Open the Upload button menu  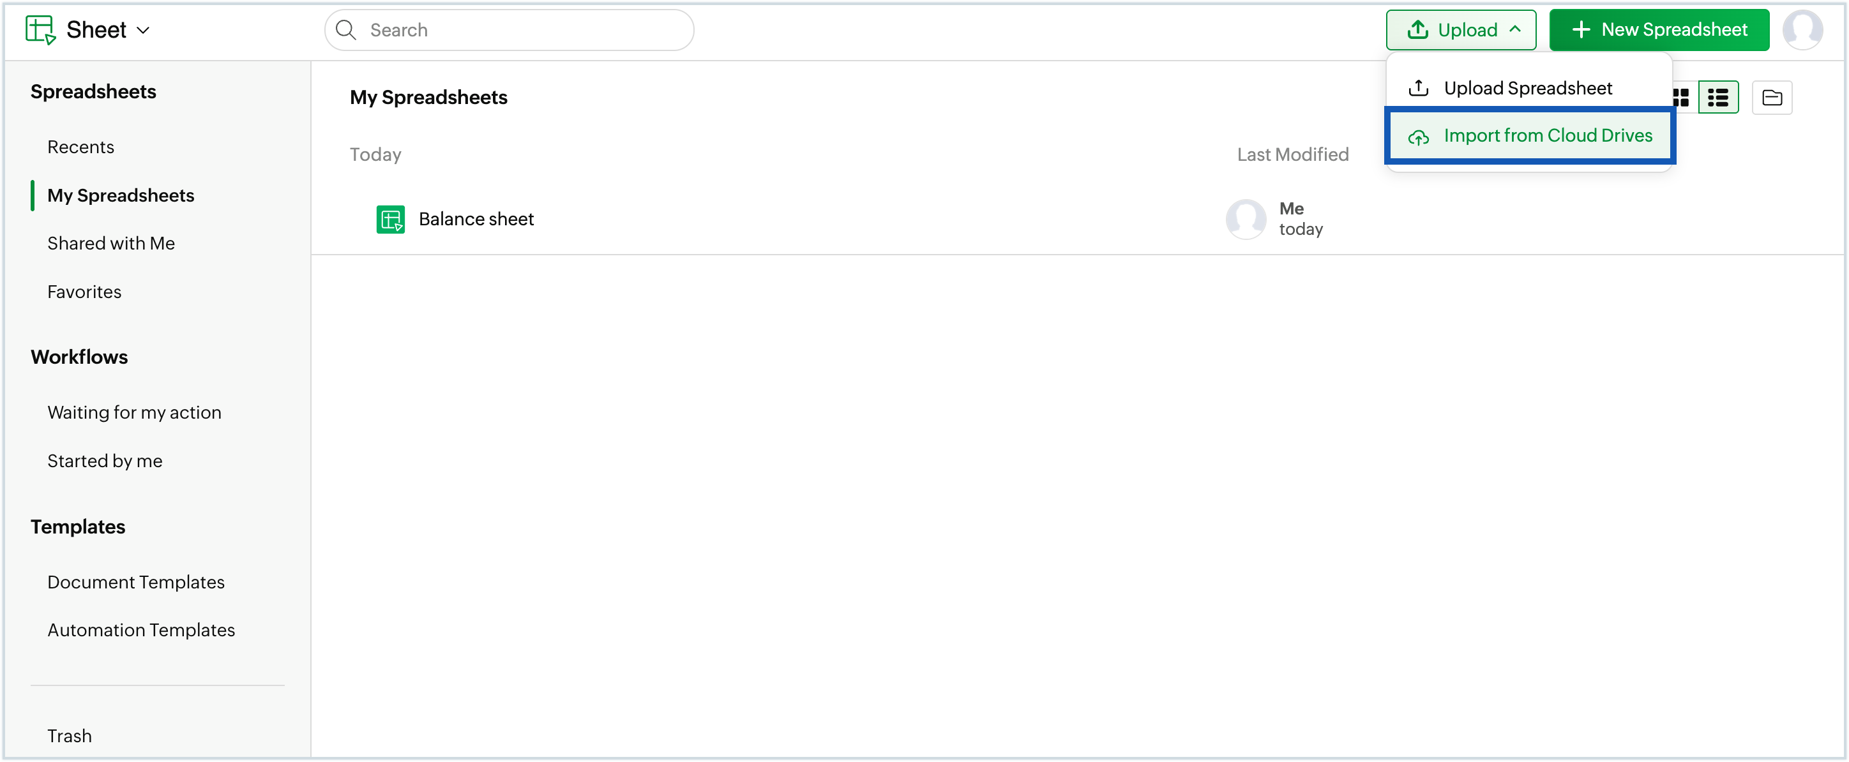tap(1461, 29)
